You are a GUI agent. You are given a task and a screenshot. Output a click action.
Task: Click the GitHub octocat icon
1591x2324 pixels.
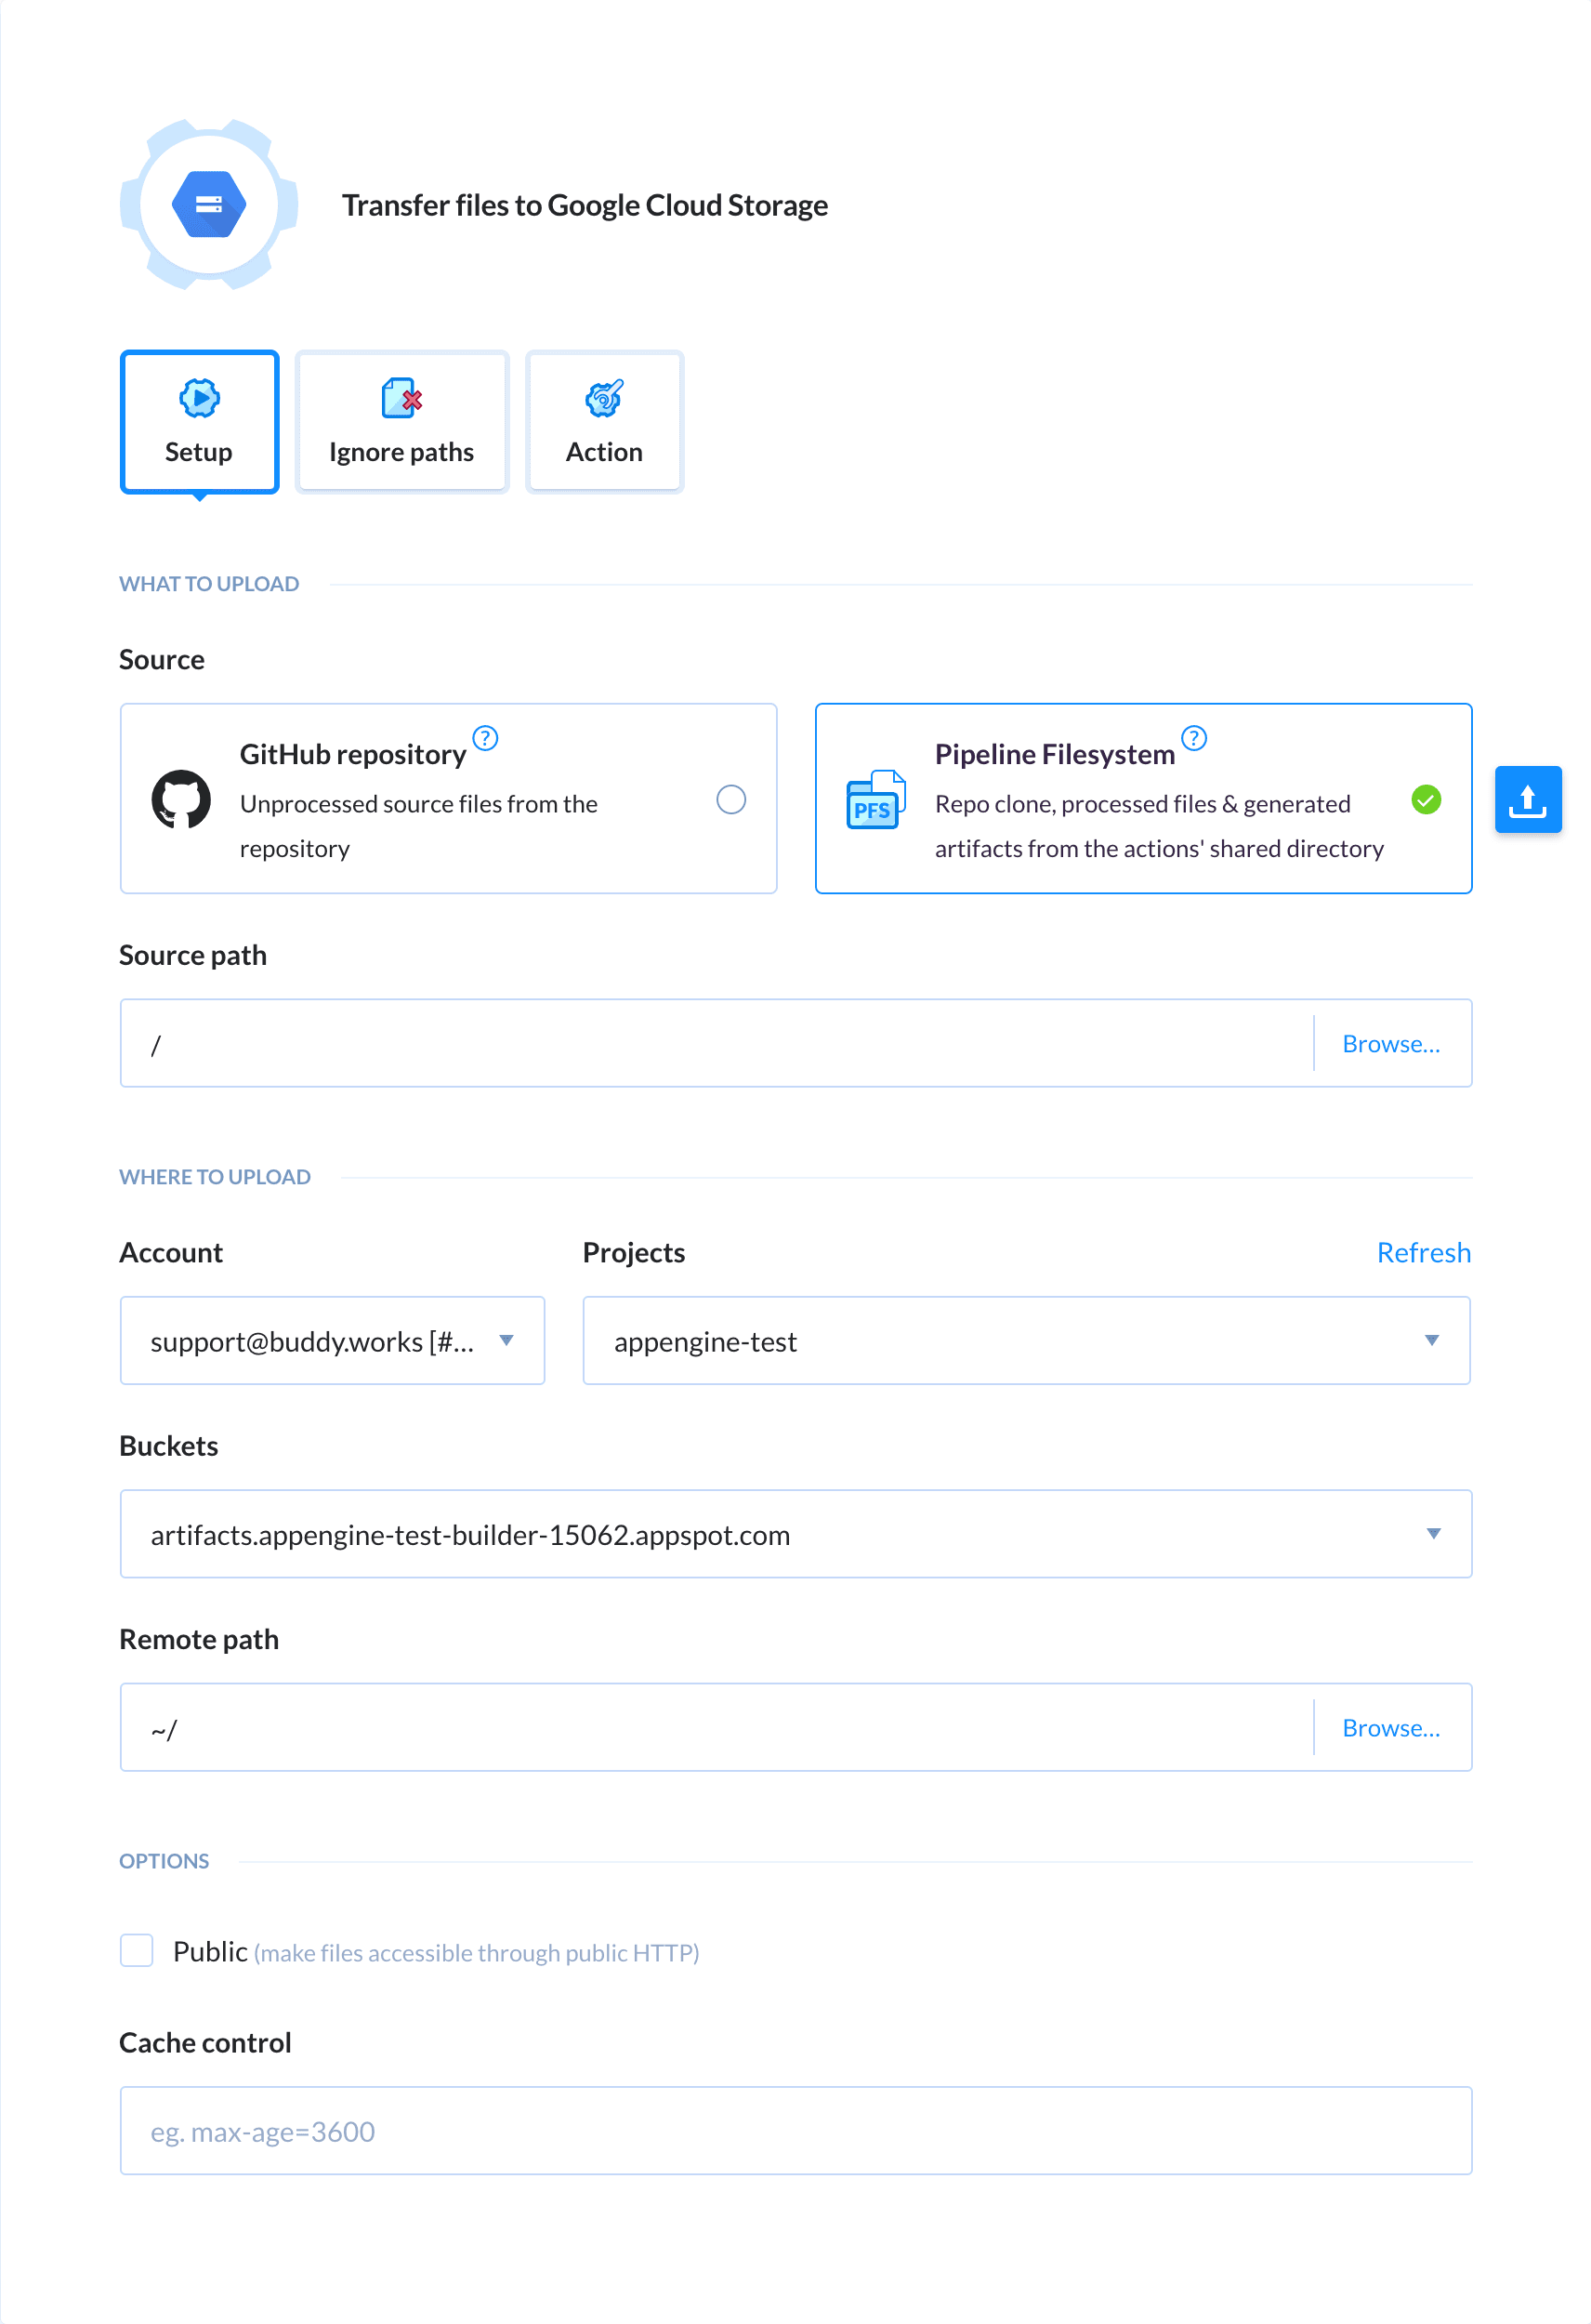pyautogui.click(x=182, y=799)
